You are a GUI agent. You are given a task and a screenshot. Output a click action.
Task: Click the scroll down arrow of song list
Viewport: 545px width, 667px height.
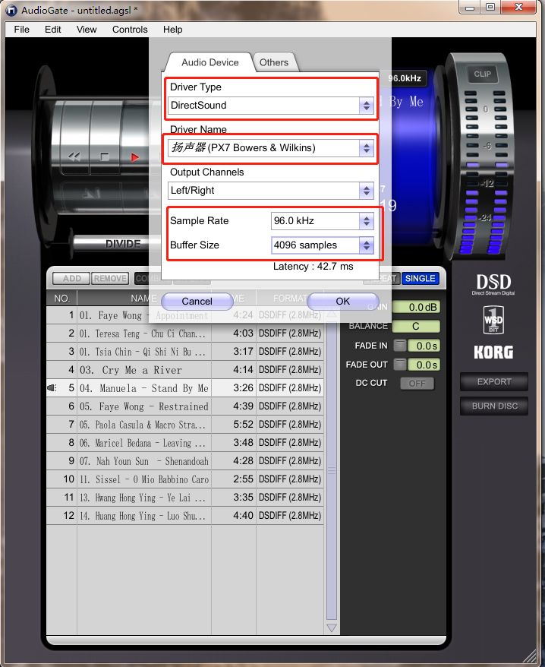click(332, 627)
